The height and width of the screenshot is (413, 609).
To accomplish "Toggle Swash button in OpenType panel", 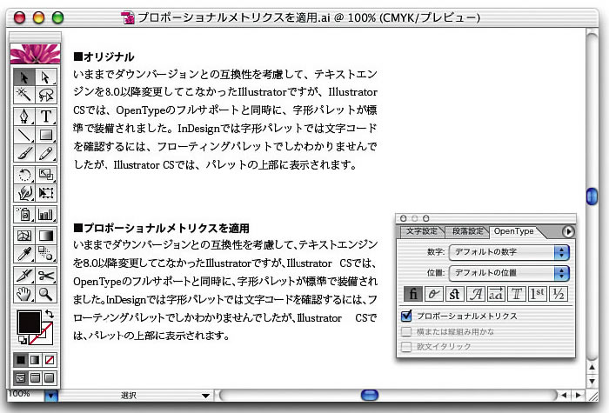I will 475,294.
